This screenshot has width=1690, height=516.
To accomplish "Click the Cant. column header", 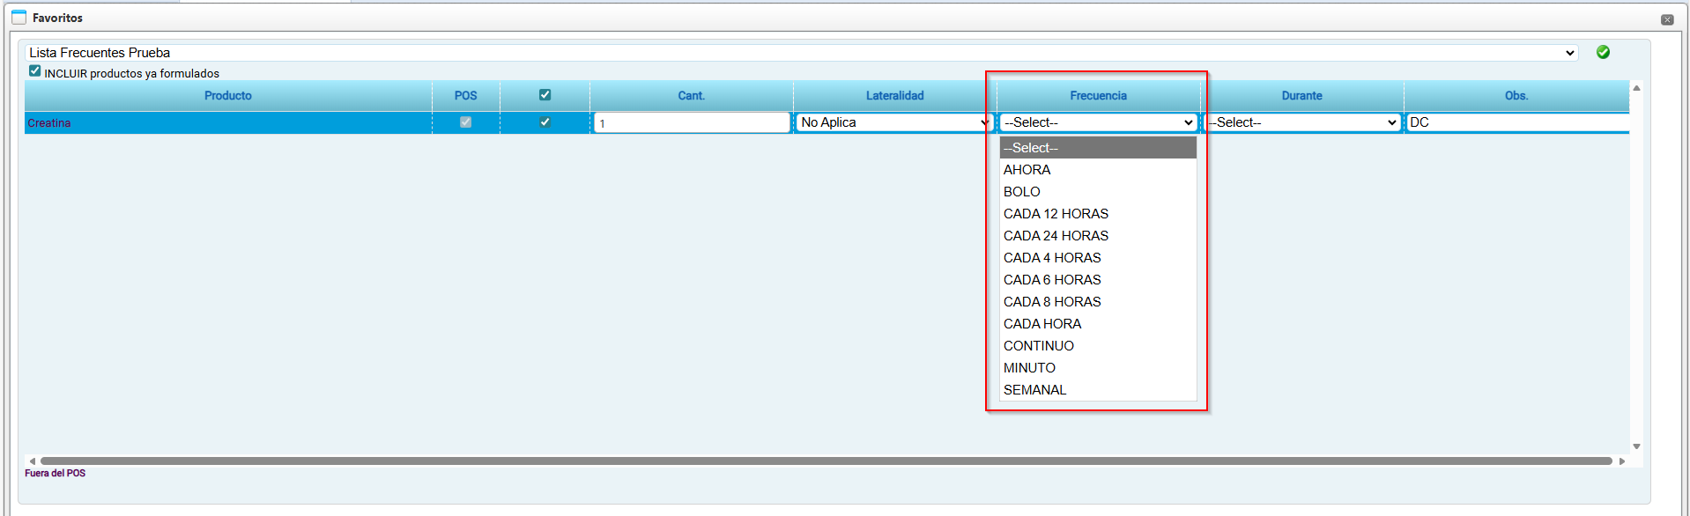I will pos(692,95).
